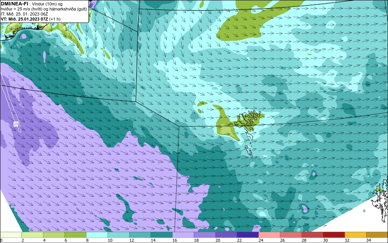The width and height of the screenshot is (388, 243).
Task: Click the 18–20 m/s purple legend swatch
Action: click(x=204, y=235)
